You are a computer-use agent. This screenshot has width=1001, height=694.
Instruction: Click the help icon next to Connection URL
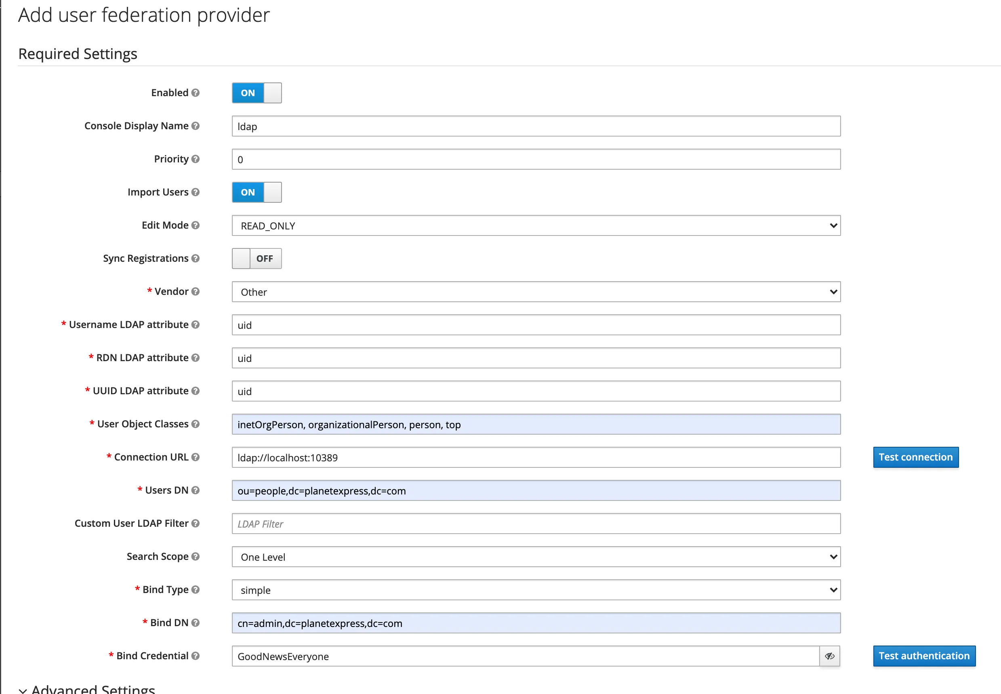click(x=195, y=457)
